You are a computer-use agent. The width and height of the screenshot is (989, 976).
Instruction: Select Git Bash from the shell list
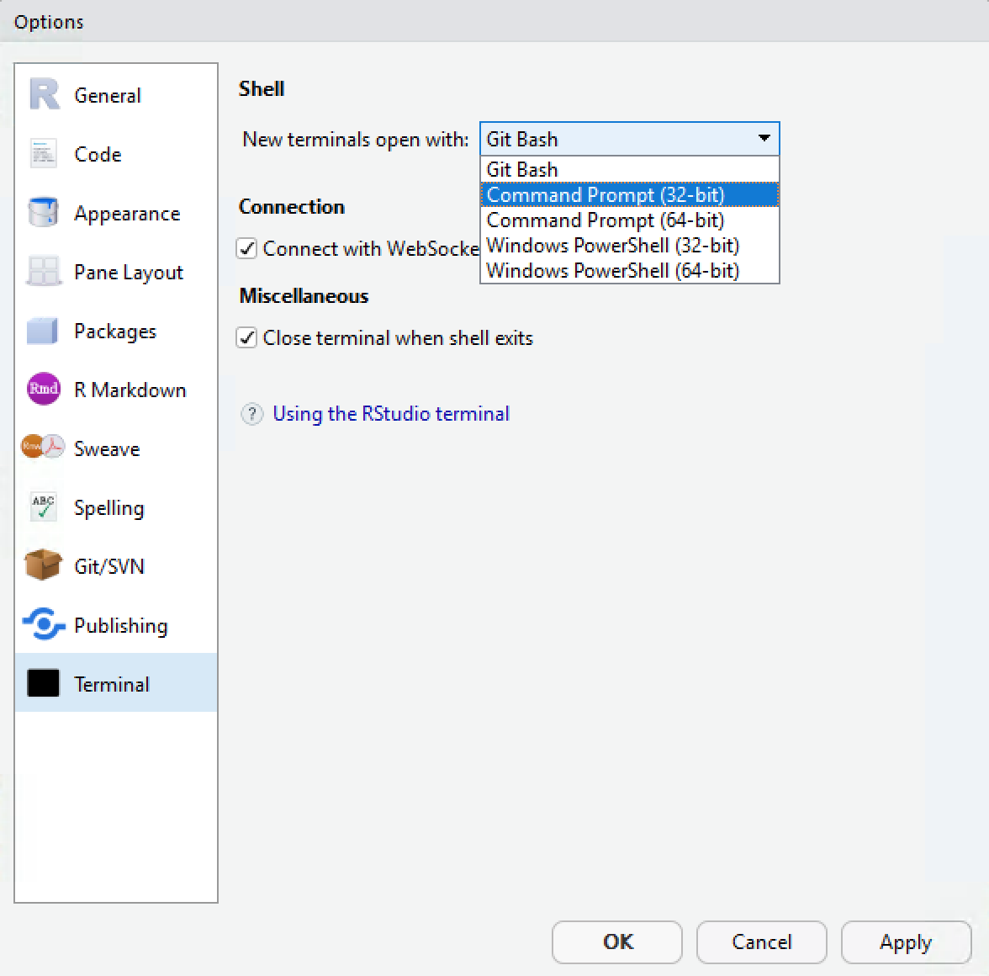(x=521, y=169)
